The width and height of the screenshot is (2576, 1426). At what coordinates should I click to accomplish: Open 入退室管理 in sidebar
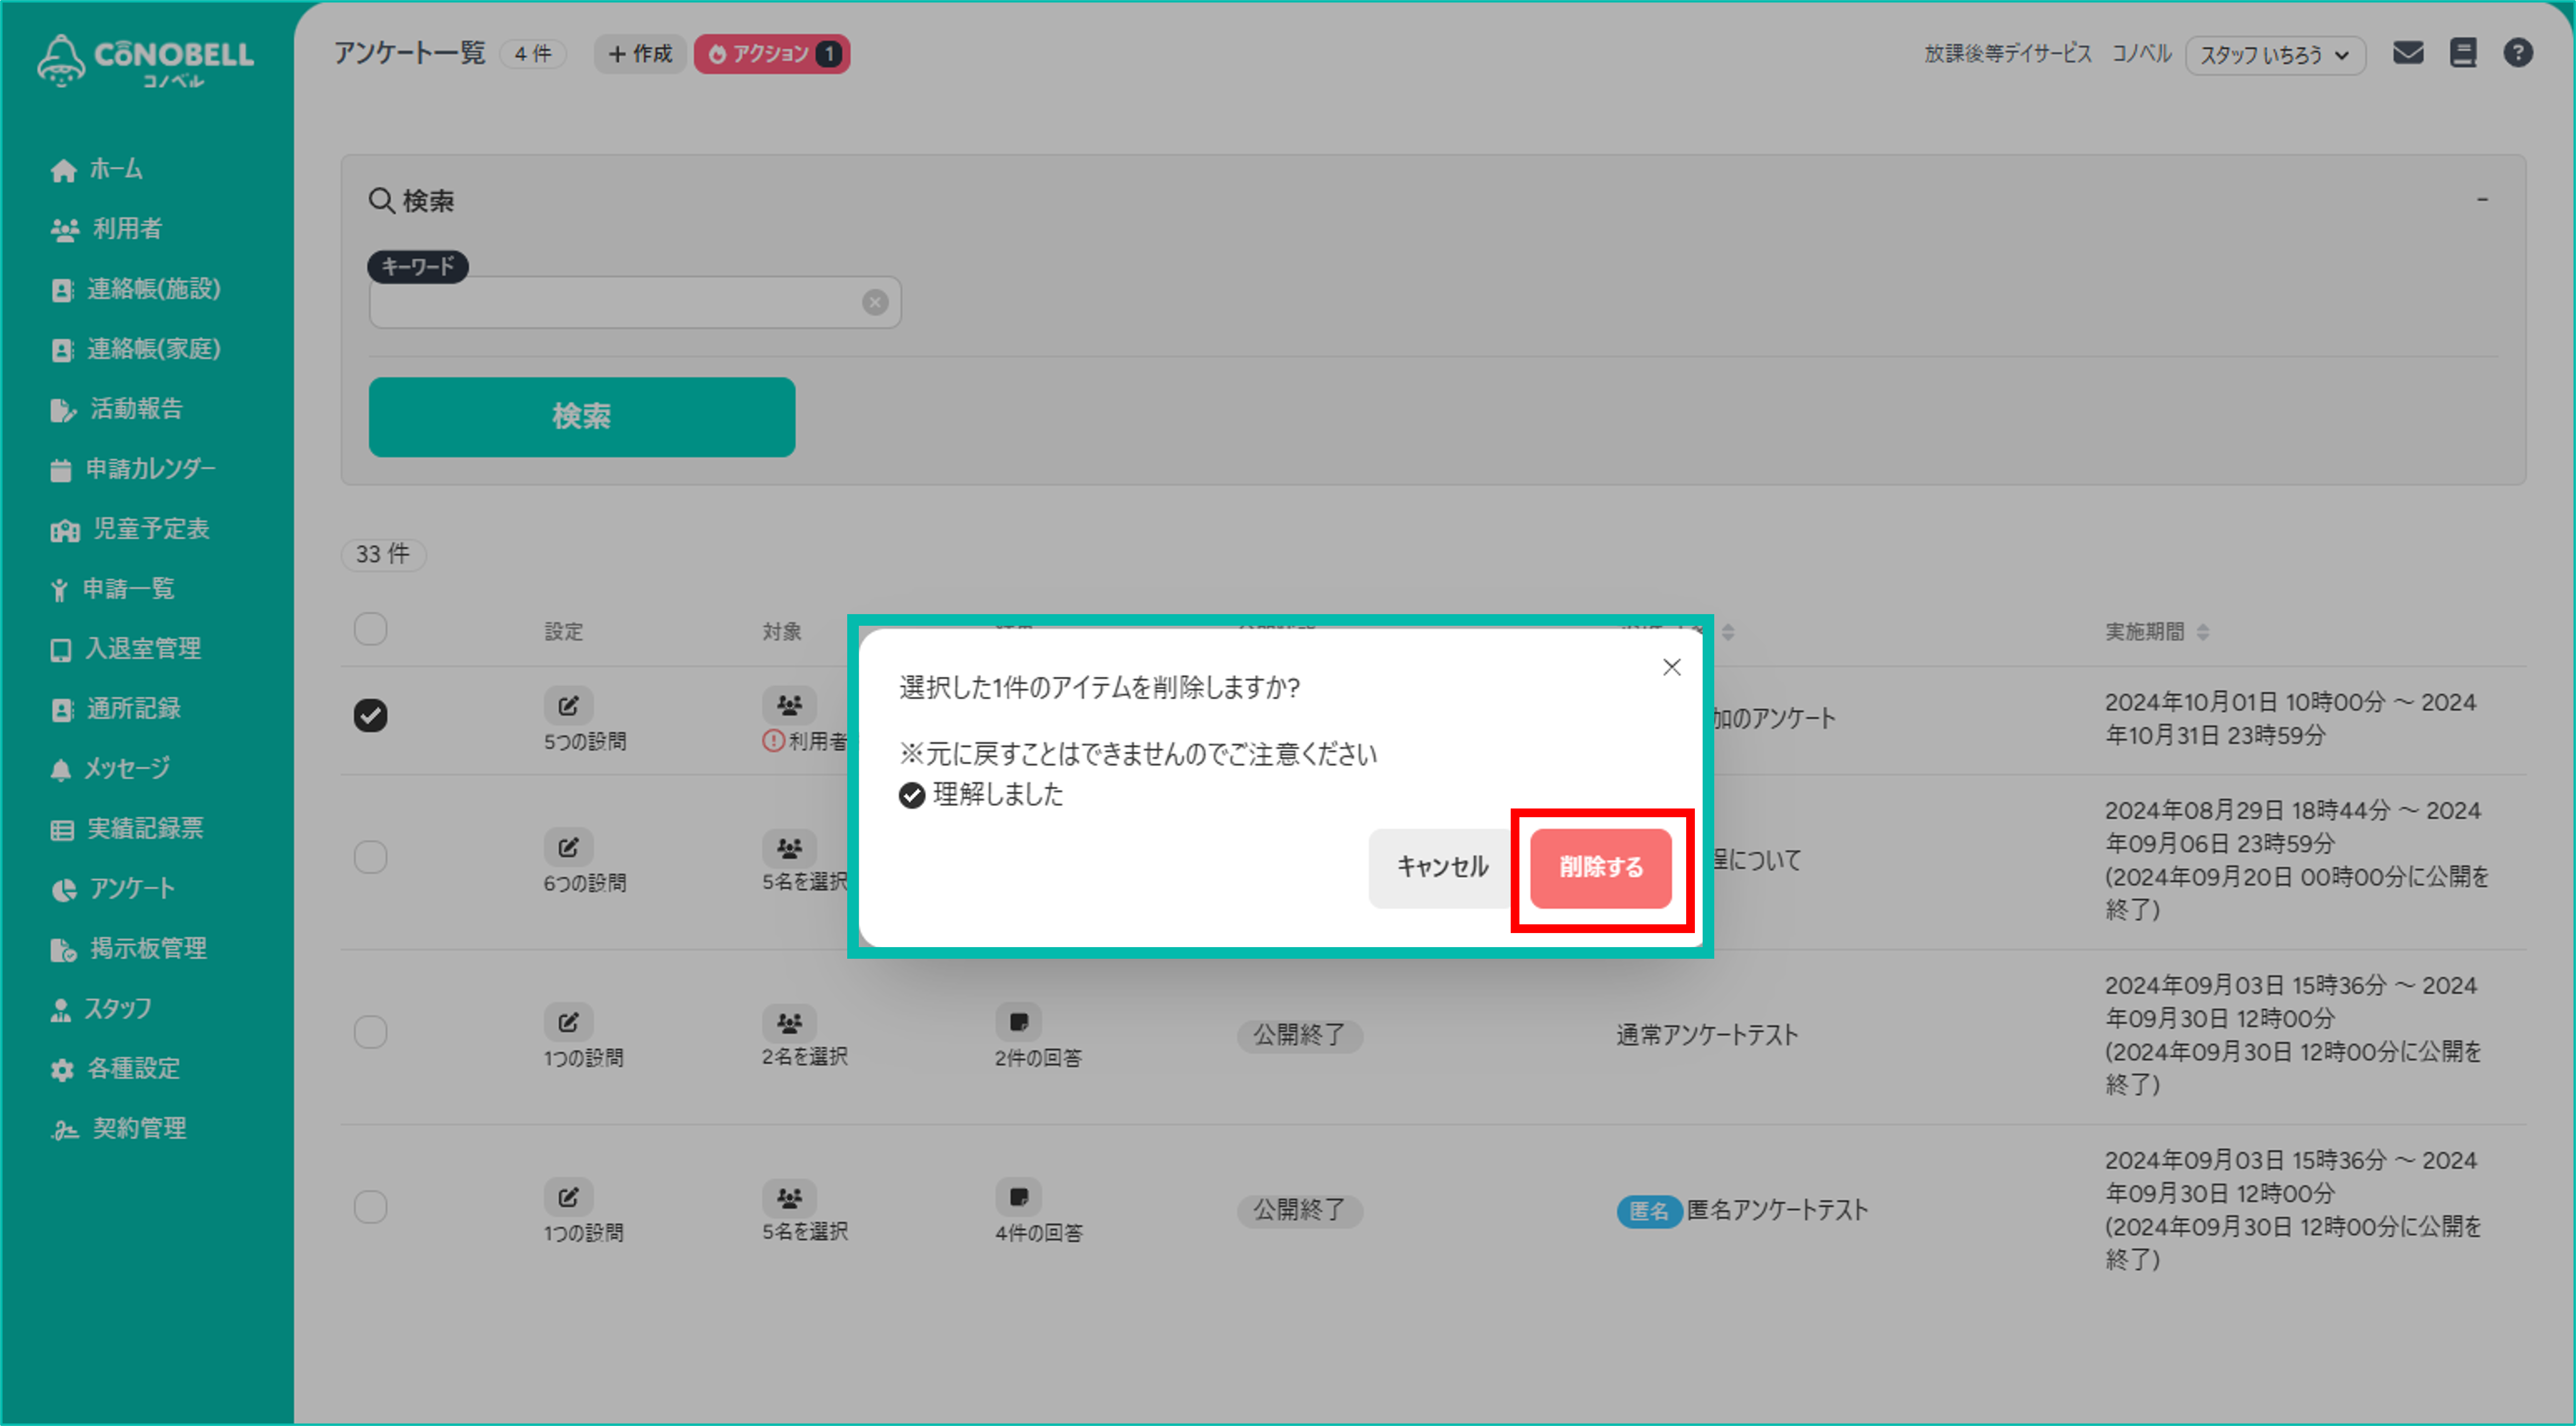pos(126,649)
